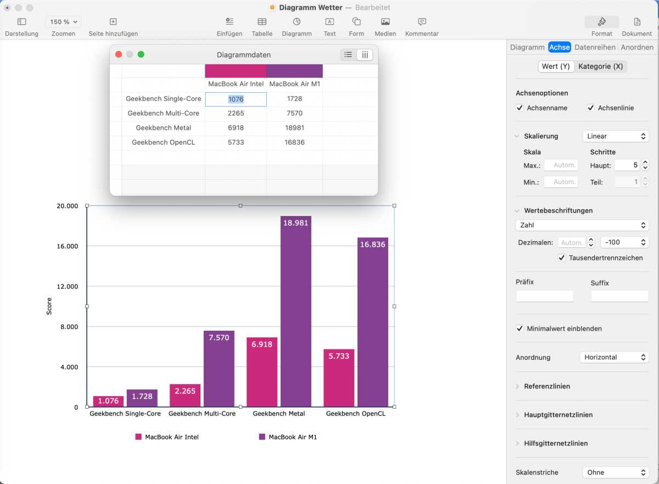This screenshot has width=659, height=484.
Task: Open the Dokument sidebar icon
Action: [637, 22]
